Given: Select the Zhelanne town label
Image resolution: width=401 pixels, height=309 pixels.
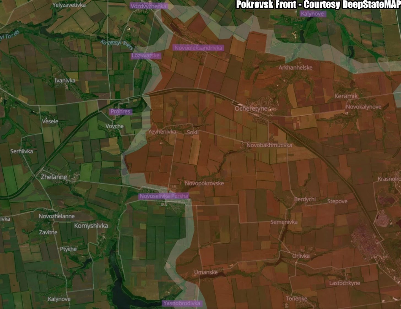Looking at the screenshot, I should pyautogui.click(x=54, y=177).
